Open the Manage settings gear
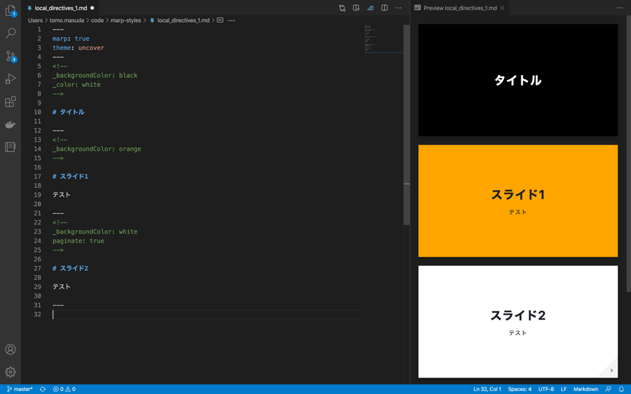This screenshot has width=631, height=394. [x=10, y=372]
